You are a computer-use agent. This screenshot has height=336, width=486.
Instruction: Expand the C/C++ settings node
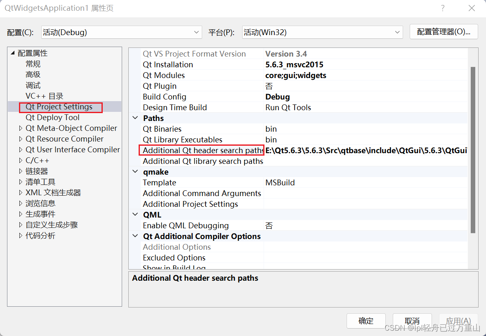coord(21,160)
